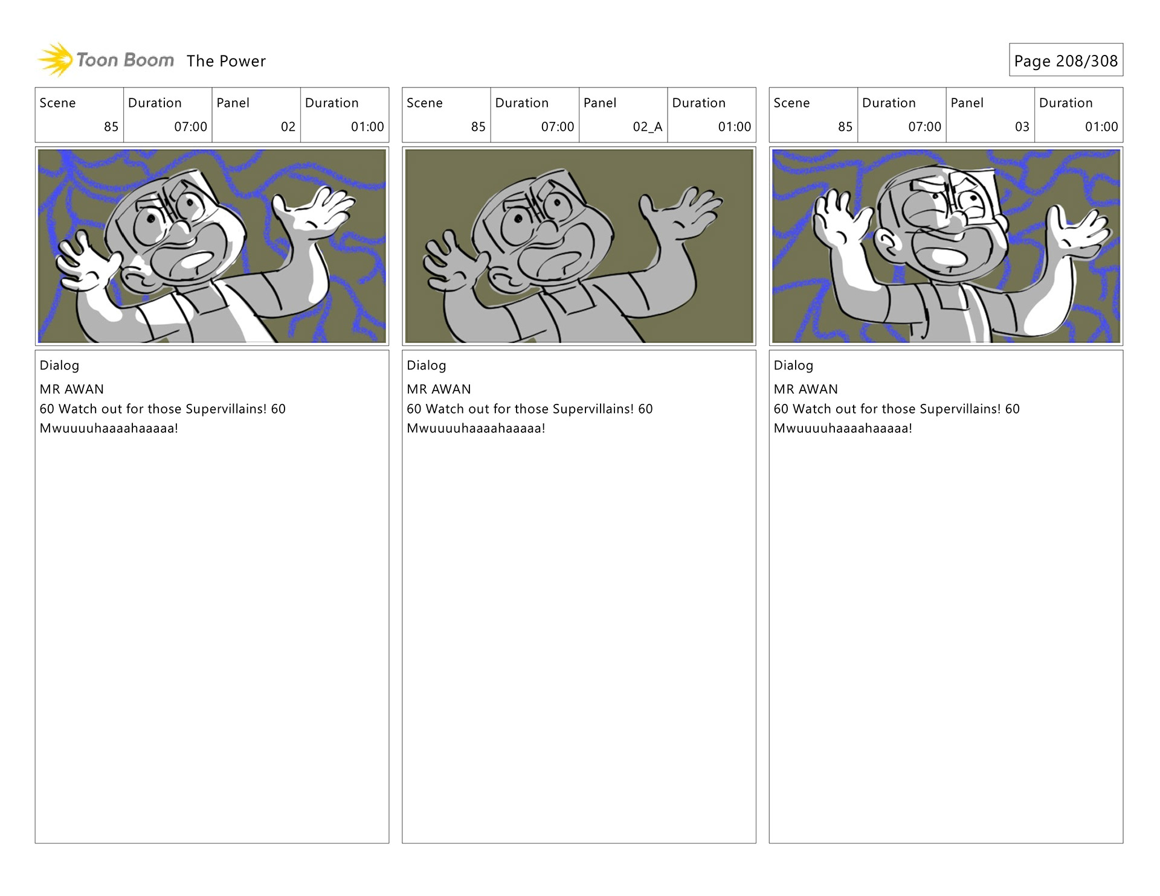
Task: Click 'The Power' project title
Action: click(226, 61)
